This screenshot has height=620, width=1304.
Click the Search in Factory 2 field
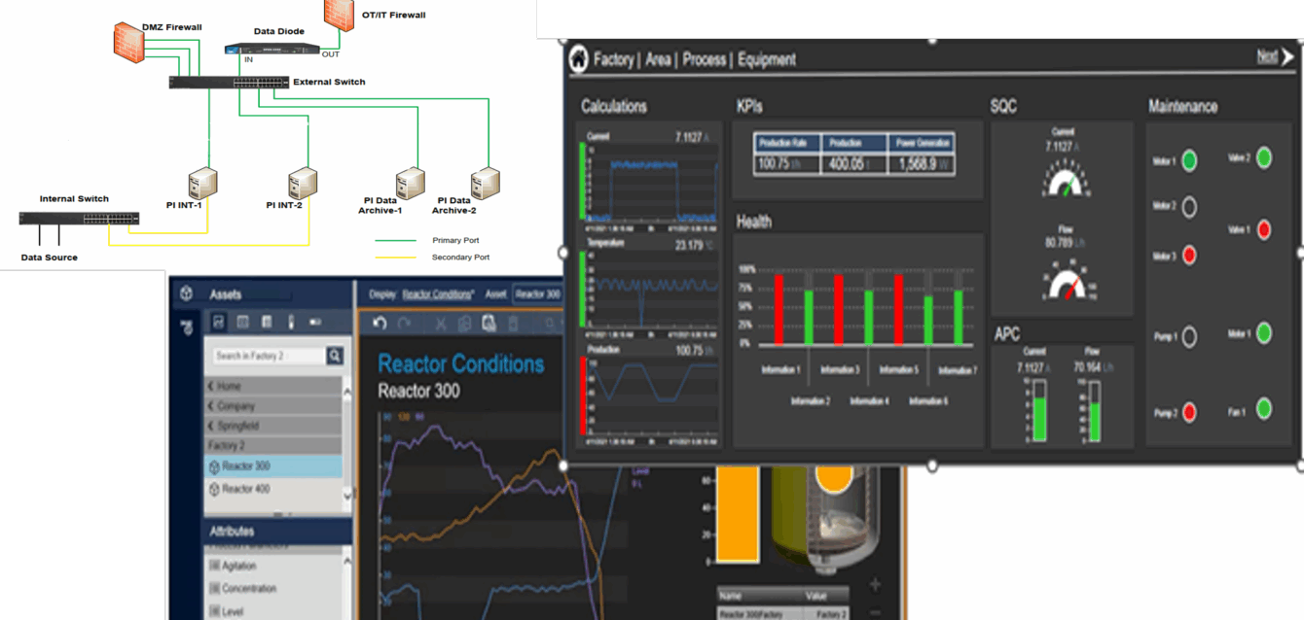tap(268, 356)
